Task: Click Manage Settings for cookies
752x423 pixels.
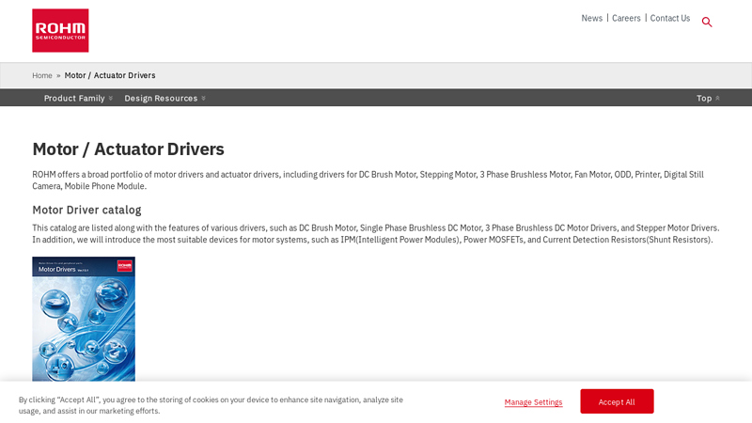Action: click(533, 402)
